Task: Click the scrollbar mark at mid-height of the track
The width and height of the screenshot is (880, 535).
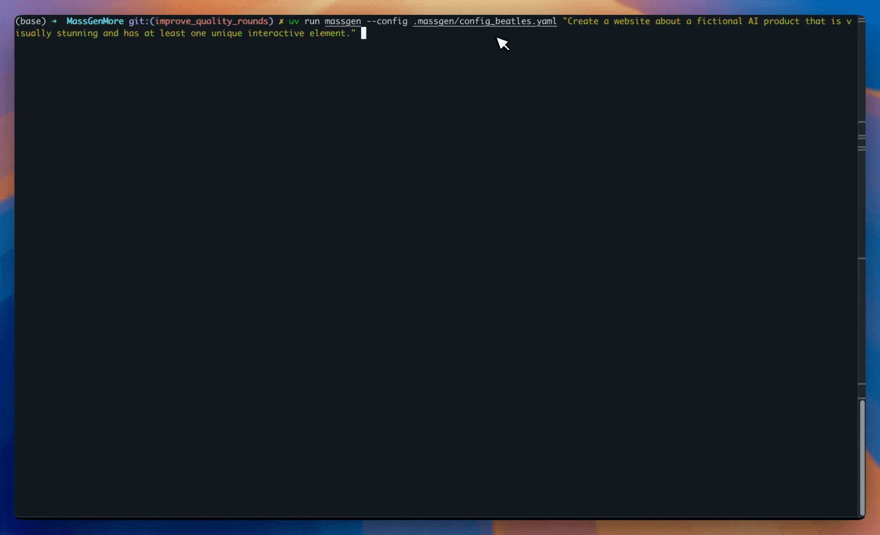Action: [862, 259]
